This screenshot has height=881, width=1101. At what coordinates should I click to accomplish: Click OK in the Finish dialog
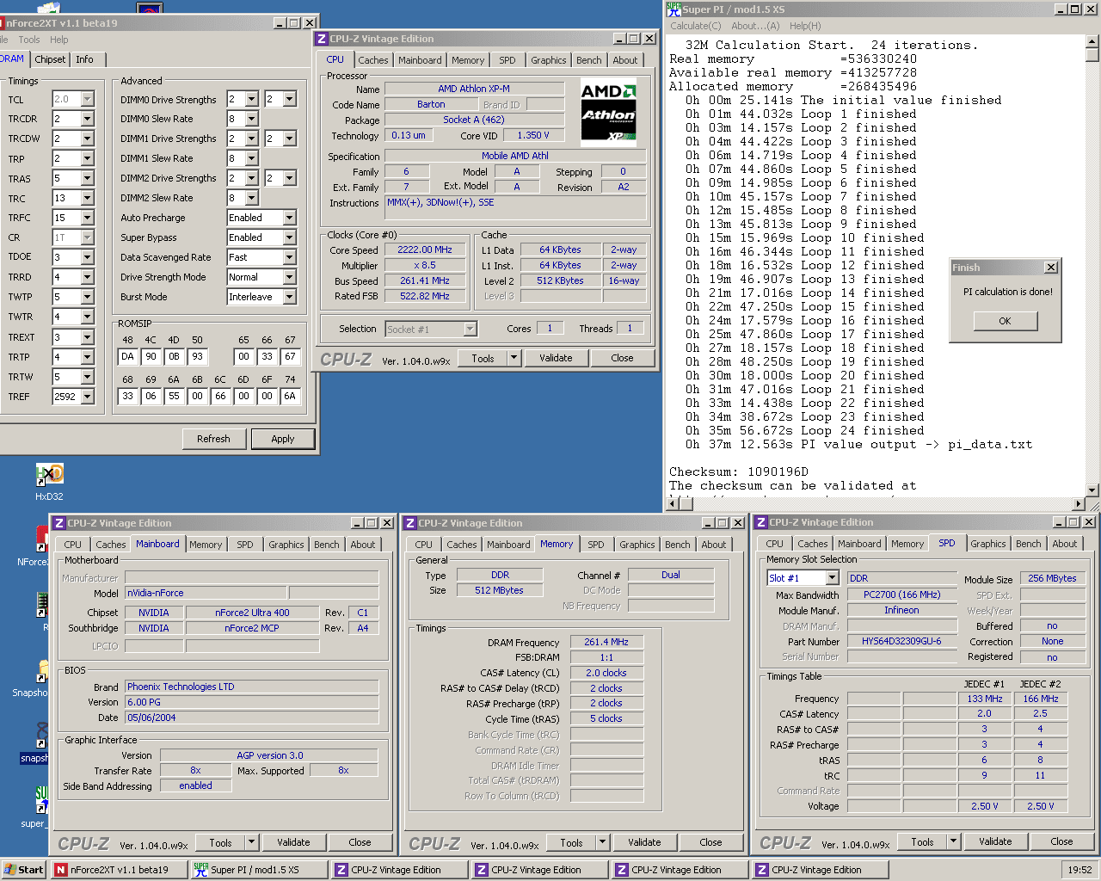(x=1005, y=321)
